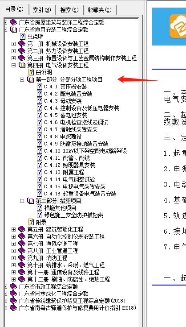186x327 pixels.
Task: Expand 第三册 静置设备 node
Action: [13, 58]
